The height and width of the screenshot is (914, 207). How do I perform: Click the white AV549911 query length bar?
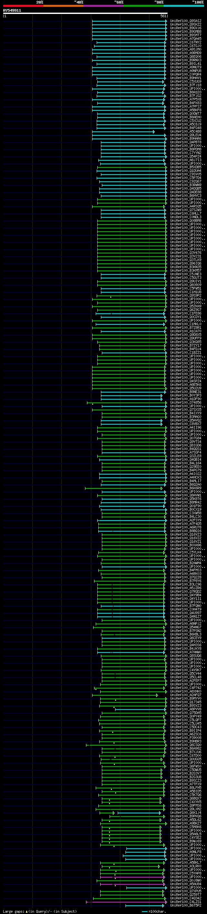[85, 14]
